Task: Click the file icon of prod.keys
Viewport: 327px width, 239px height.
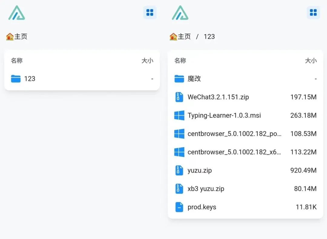Action: 179,207
